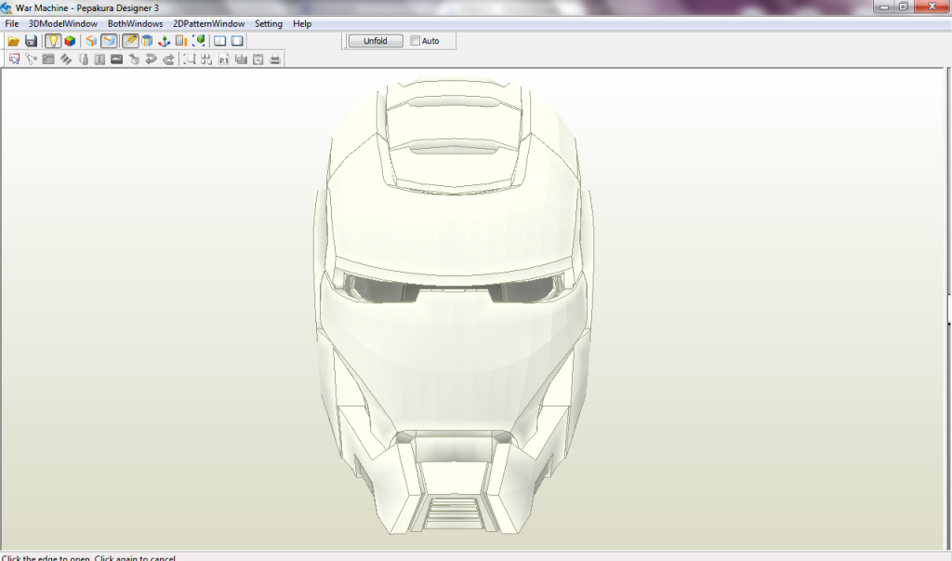Open the Setting menu

coord(269,23)
